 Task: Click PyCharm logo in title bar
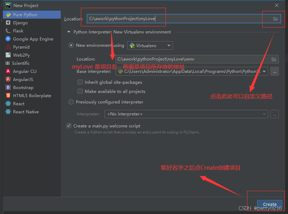click(8, 5)
